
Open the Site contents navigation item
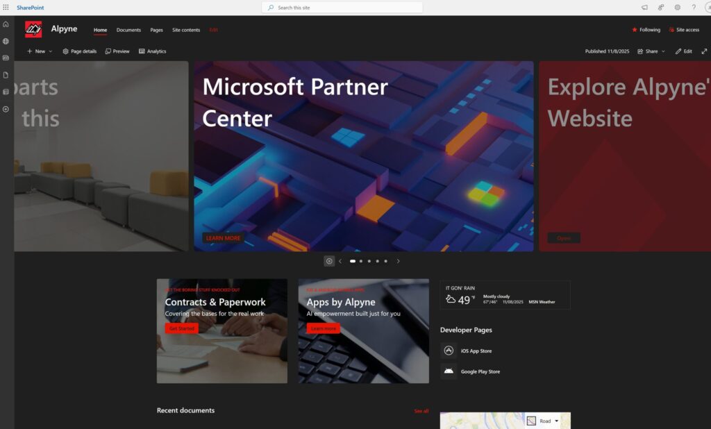[x=185, y=30]
